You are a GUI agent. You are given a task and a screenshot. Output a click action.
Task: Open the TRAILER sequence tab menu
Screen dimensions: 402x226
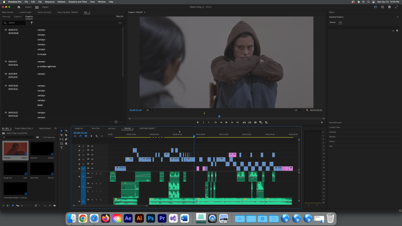133,129
